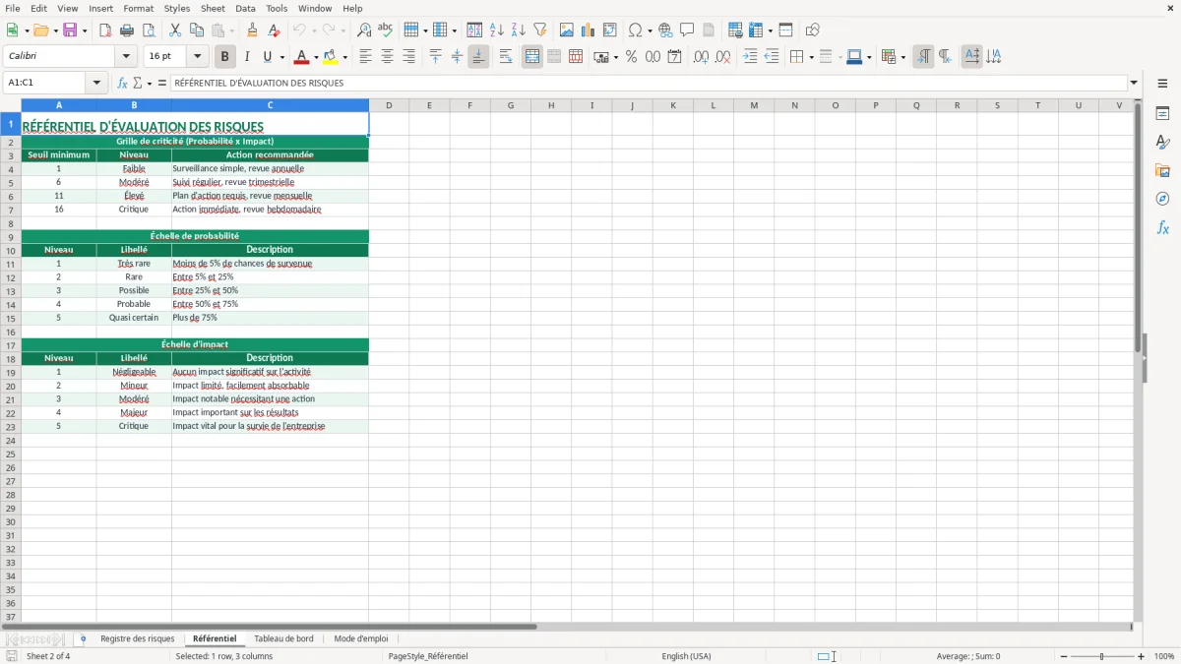This screenshot has width=1181, height=664.
Task: Print the document with the printer icon
Action: pyautogui.click(x=127, y=30)
